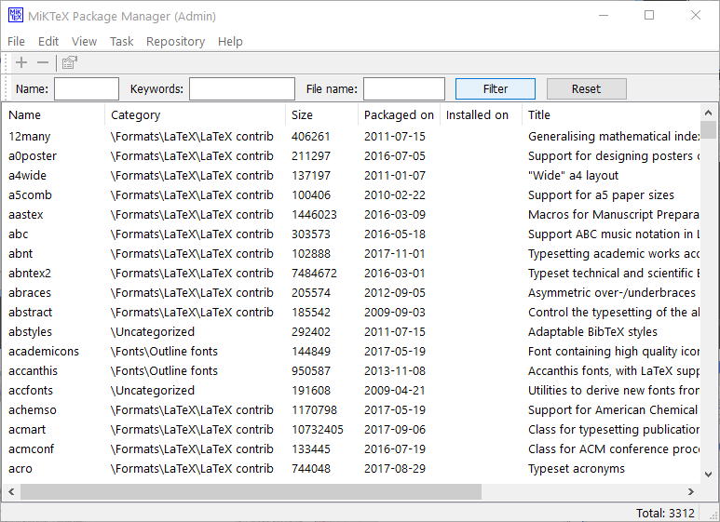Click the horizontal scrollbar right arrow
The image size is (720, 522).
pyautogui.click(x=690, y=491)
